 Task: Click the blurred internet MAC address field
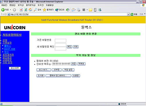61,64
